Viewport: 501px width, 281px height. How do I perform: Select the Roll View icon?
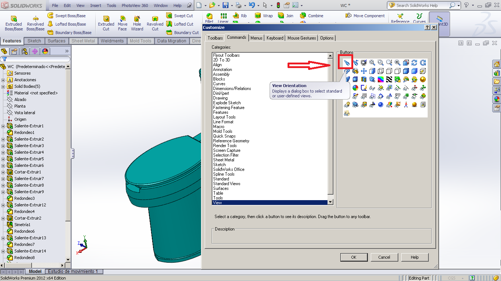[x=423, y=63]
